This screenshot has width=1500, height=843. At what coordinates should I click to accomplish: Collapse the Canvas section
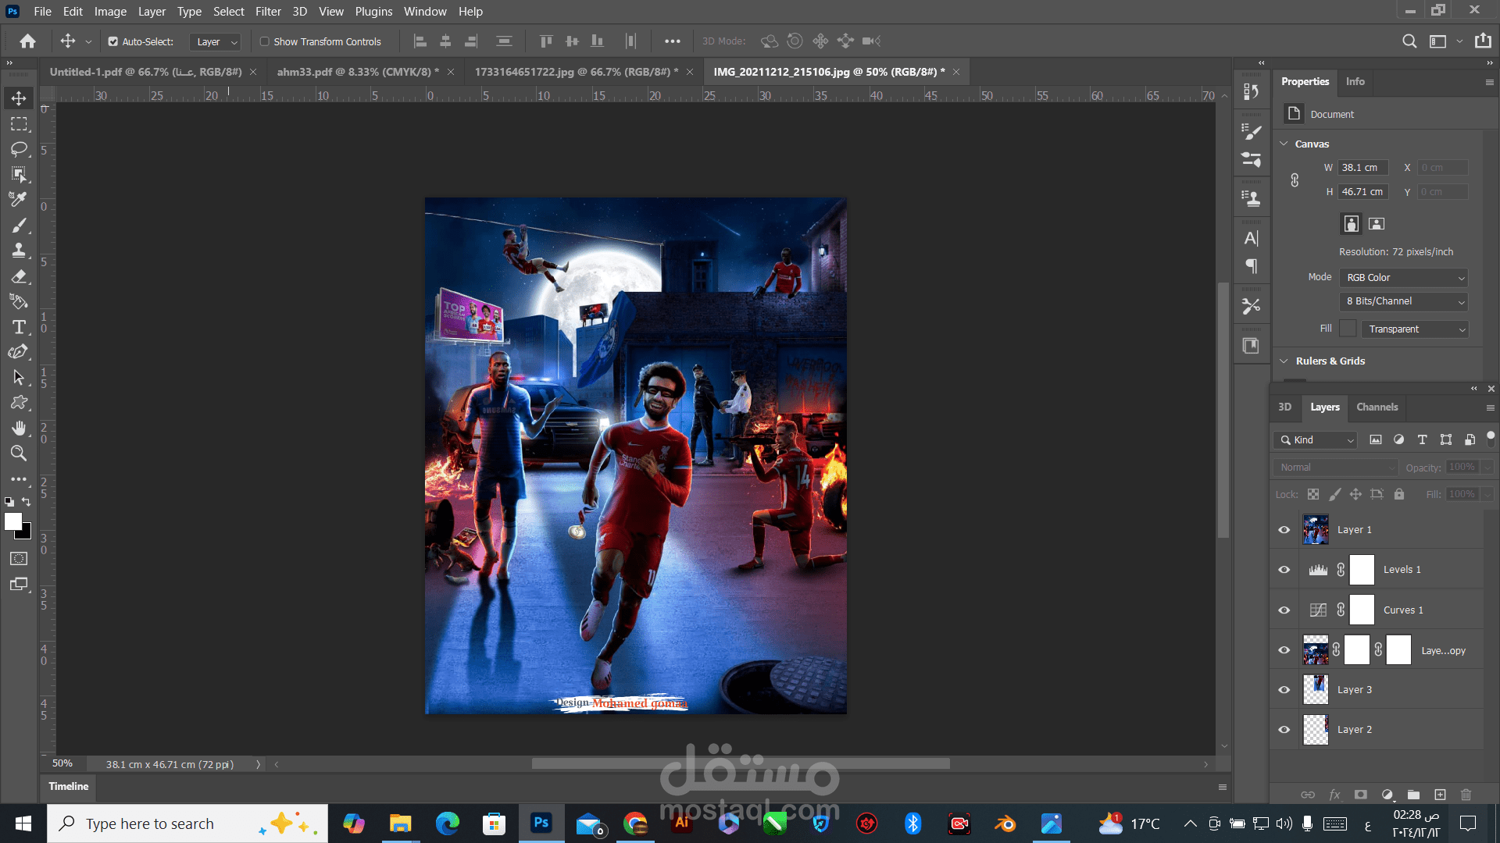click(1284, 144)
